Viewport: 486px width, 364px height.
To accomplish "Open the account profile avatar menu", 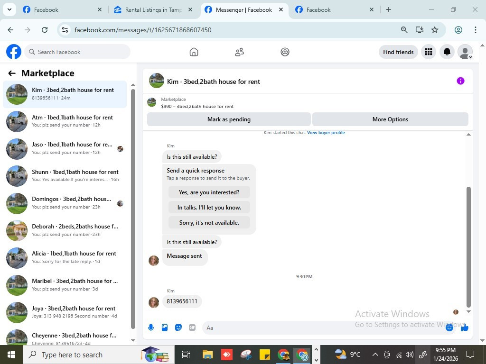I will 465,52.
